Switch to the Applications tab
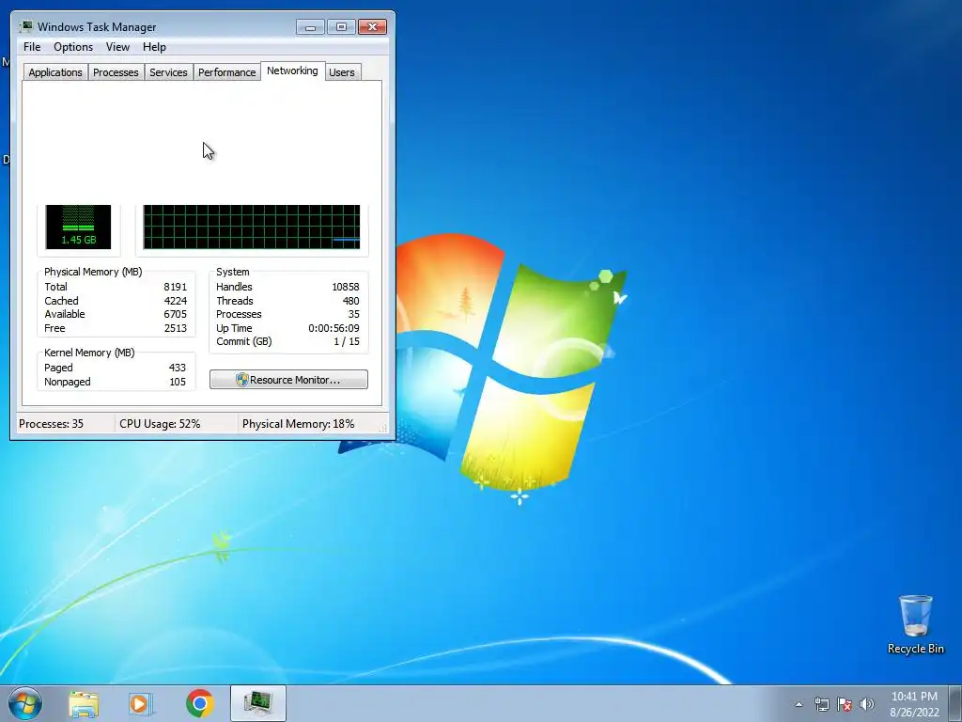The height and width of the screenshot is (722, 962). (55, 72)
